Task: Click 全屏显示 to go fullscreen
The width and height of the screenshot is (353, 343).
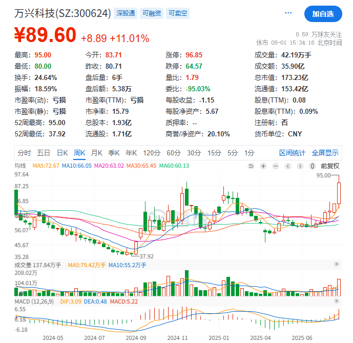Action: (325, 153)
